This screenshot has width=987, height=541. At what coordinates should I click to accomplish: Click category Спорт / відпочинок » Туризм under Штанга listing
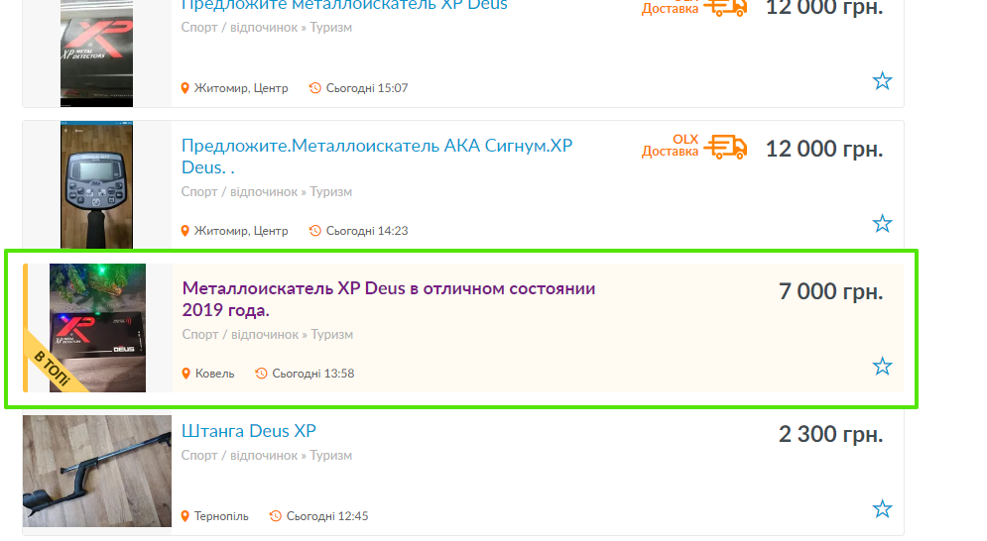pos(266,456)
